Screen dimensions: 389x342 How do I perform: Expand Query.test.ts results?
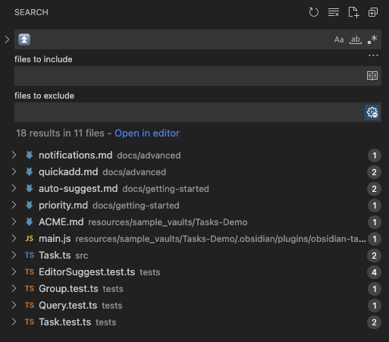(14, 305)
